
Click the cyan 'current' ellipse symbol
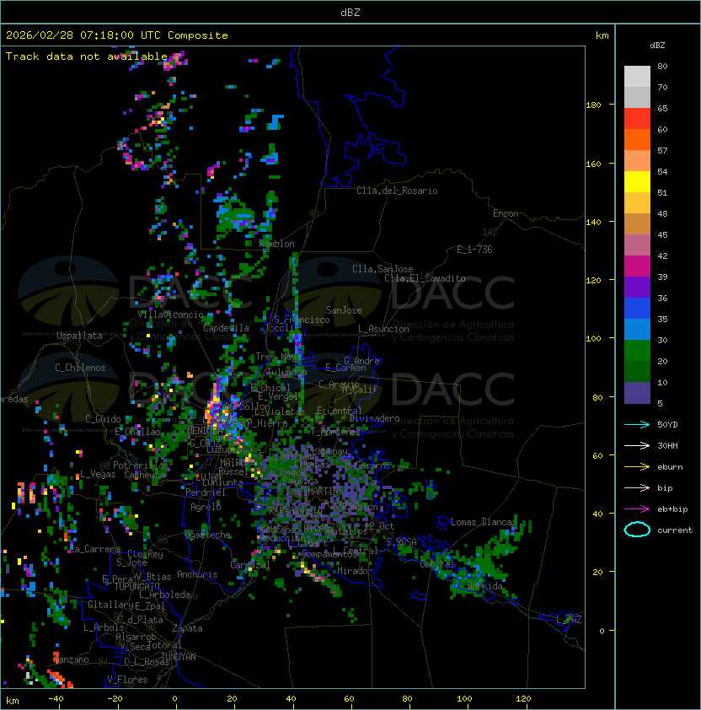point(637,530)
